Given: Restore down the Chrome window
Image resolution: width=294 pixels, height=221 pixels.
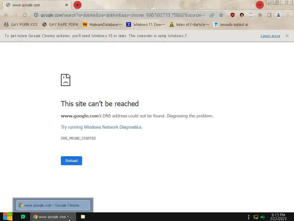Looking at the screenshot, I should click(x=277, y=3).
